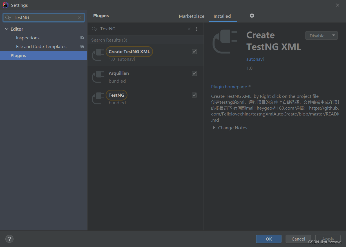Switch to the Marketplace tab
This screenshot has height=247, width=346.
tap(191, 16)
